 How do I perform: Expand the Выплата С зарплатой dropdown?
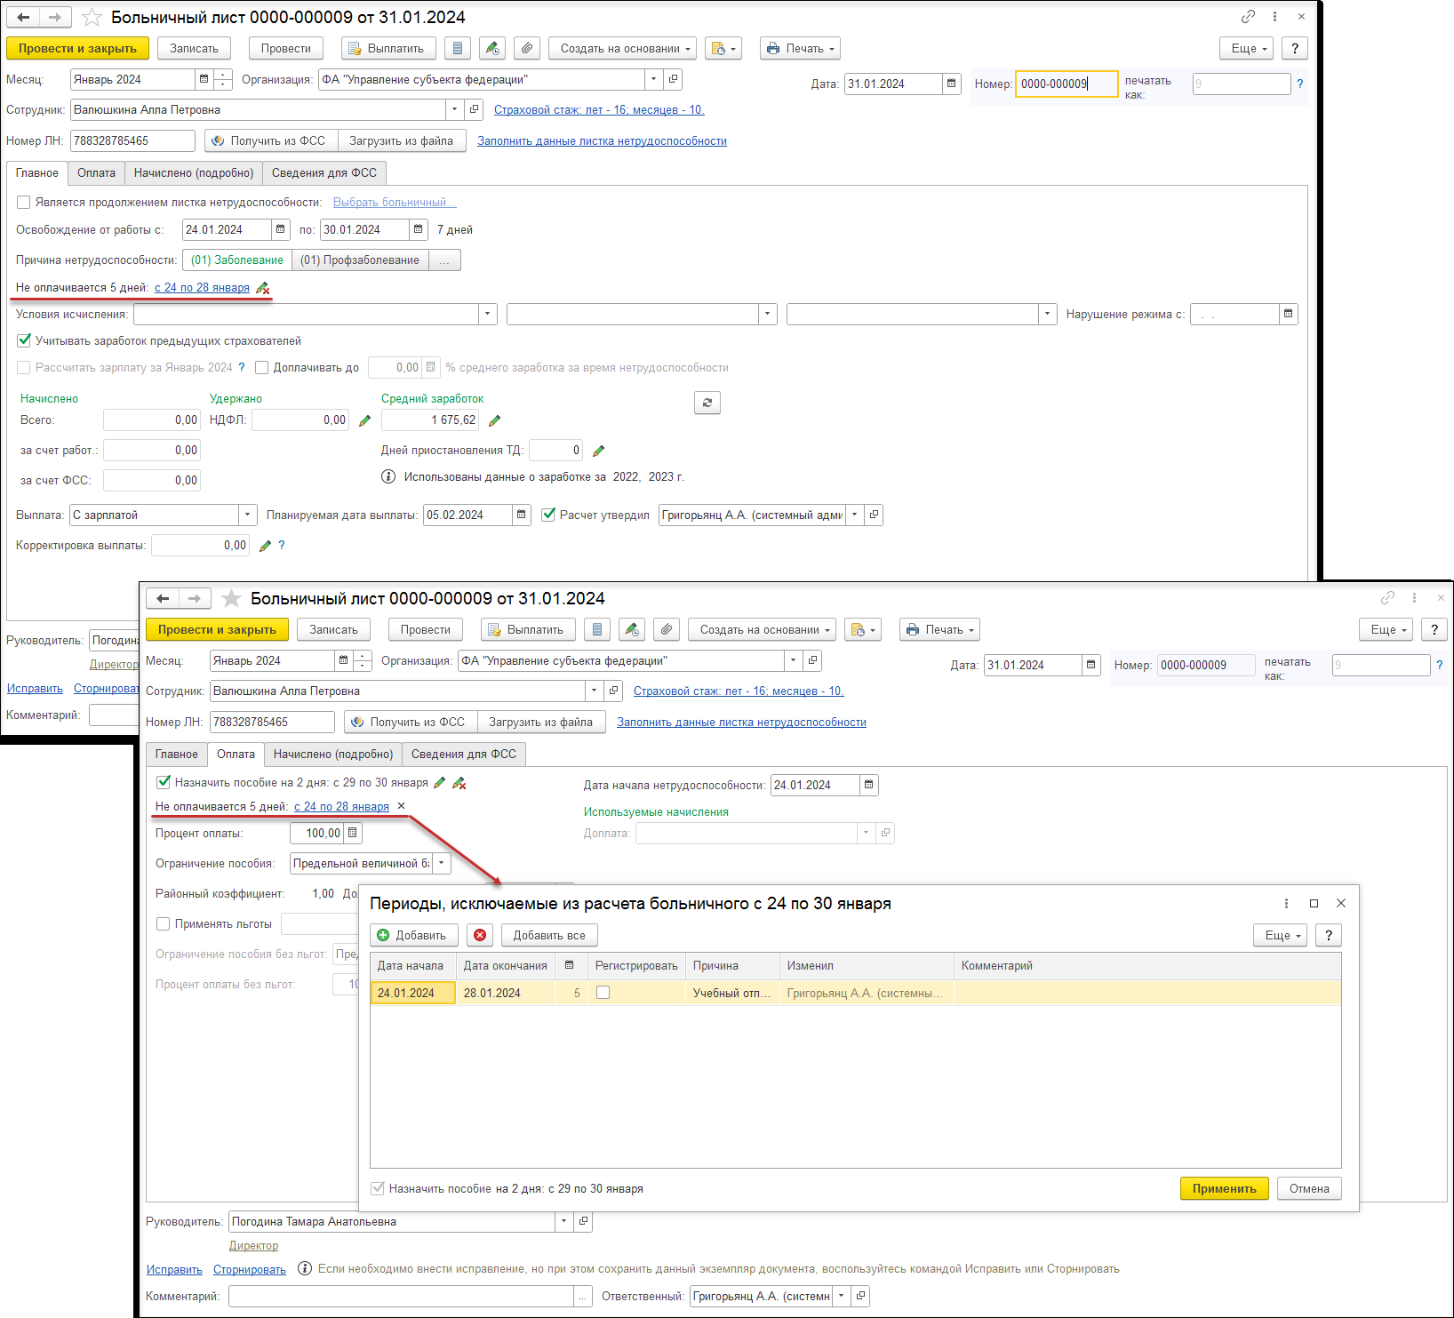248,515
